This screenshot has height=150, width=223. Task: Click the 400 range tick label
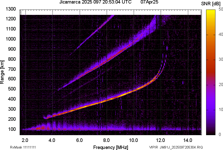[12, 99]
